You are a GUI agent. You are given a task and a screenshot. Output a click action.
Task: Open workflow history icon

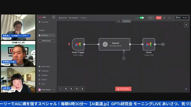pyautogui.click(x=164, y=18)
